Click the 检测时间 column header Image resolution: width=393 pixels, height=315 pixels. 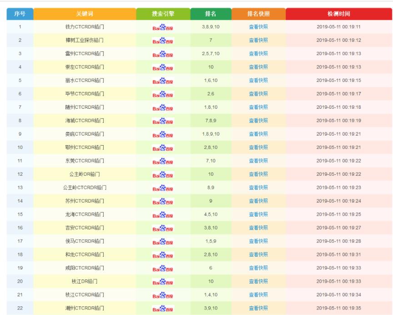(x=338, y=14)
